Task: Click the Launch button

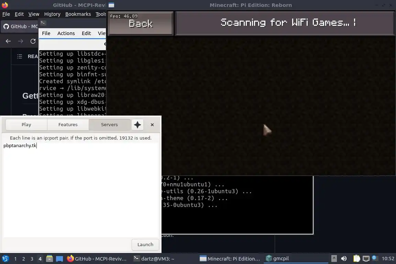Action: pos(145,244)
